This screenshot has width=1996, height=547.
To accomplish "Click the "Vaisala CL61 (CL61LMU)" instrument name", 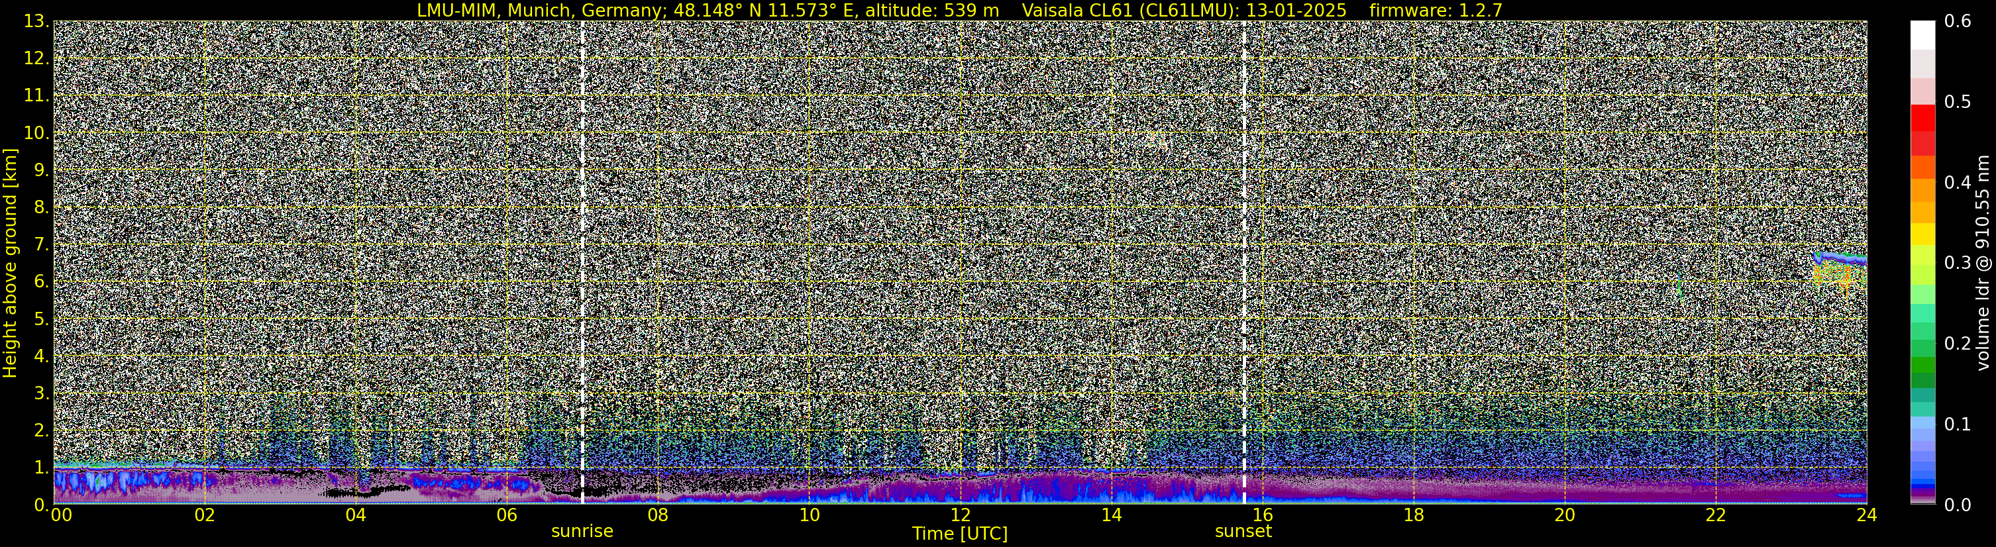I will click(x=1129, y=10).
